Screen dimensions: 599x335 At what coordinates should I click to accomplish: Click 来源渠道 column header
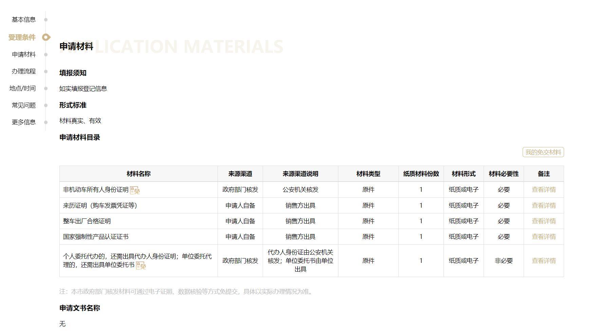tap(240, 174)
